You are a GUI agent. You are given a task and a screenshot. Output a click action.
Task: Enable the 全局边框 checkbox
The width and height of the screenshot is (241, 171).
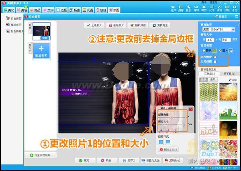(x=215, y=62)
